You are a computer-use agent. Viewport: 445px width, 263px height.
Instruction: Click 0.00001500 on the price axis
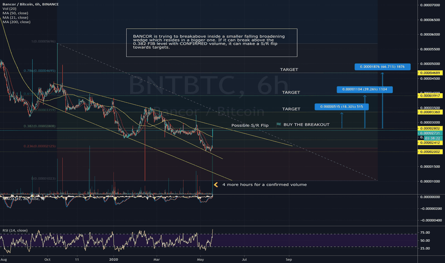pyautogui.click(x=430, y=166)
